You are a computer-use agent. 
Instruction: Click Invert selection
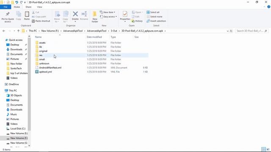pos(156,21)
